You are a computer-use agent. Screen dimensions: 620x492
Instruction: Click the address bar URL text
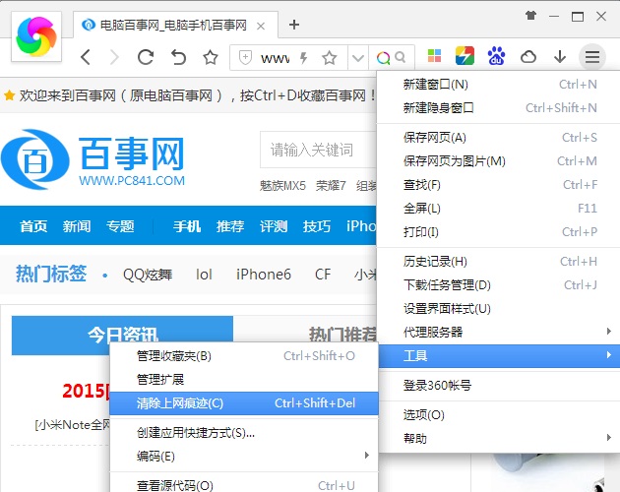click(276, 58)
